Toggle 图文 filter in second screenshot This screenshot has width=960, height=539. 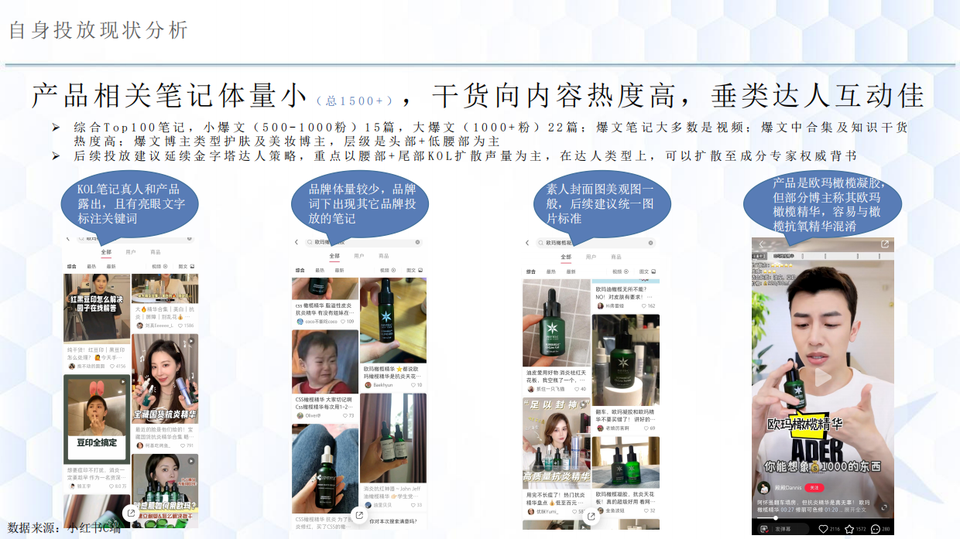click(x=416, y=270)
